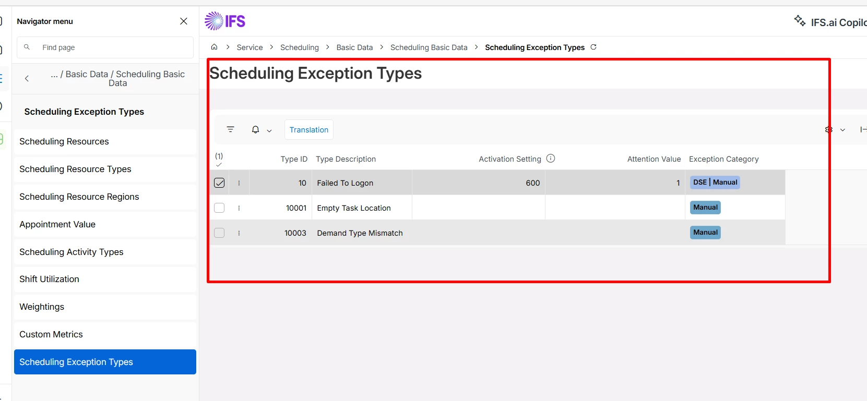
Task: Go to Scheduling Basic Data breadcrumb link
Action: click(x=429, y=47)
